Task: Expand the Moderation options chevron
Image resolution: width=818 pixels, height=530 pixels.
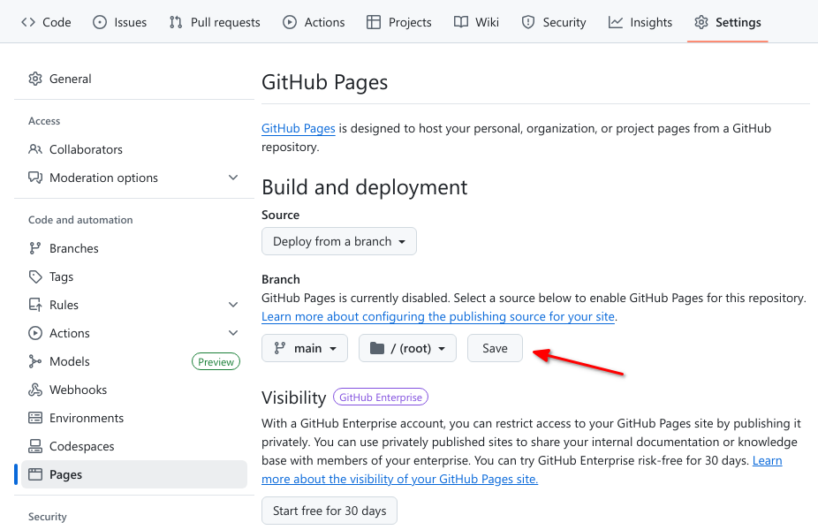Action: (233, 178)
